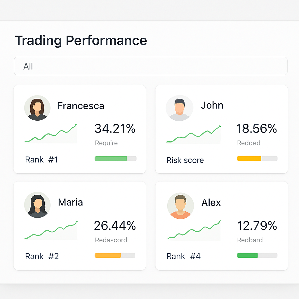This screenshot has width=299, height=299.
Task: Open Francesca's green sparkline chart
Action: [51, 133]
